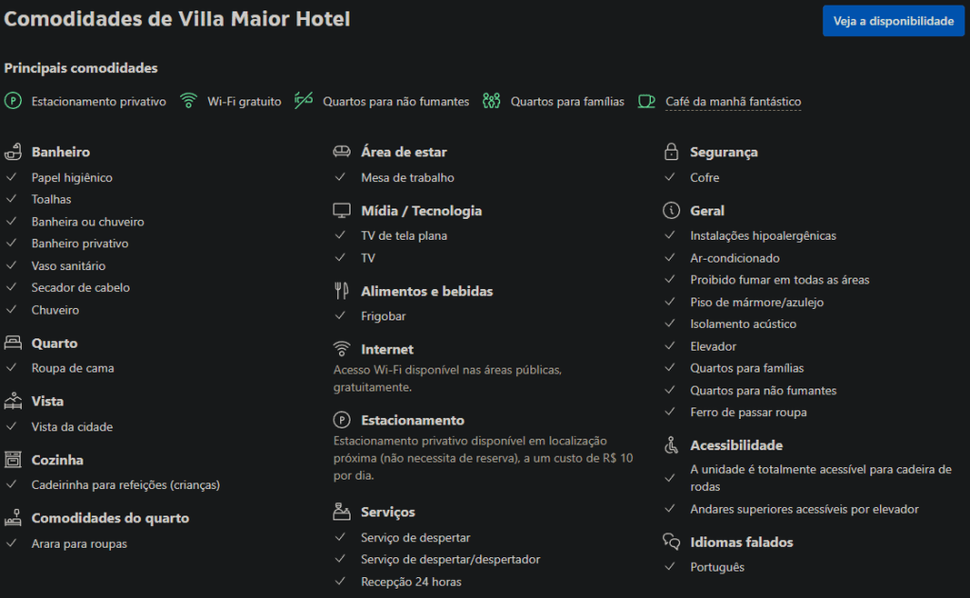This screenshot has height=598, width=970.
Task: Click the Segurança padlock icon
Action: pos(672,152)
